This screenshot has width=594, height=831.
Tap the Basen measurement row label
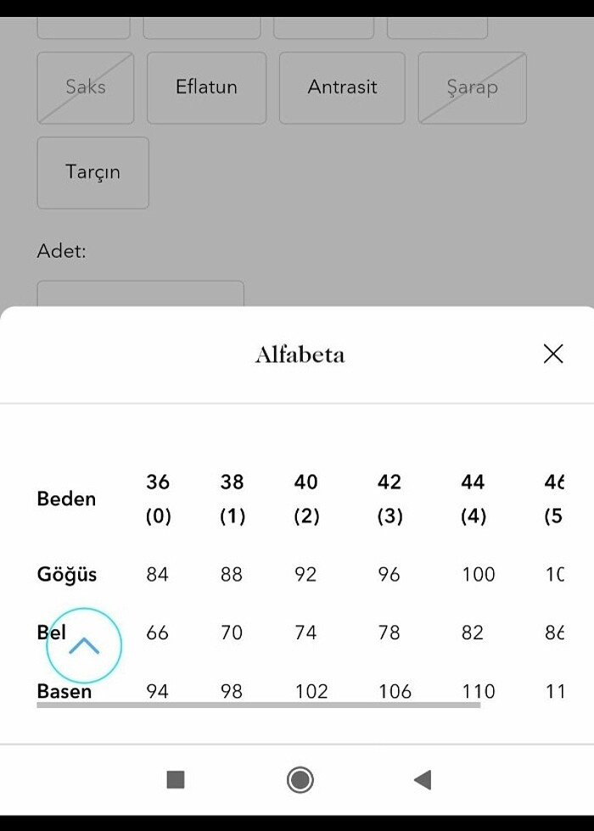64,691
